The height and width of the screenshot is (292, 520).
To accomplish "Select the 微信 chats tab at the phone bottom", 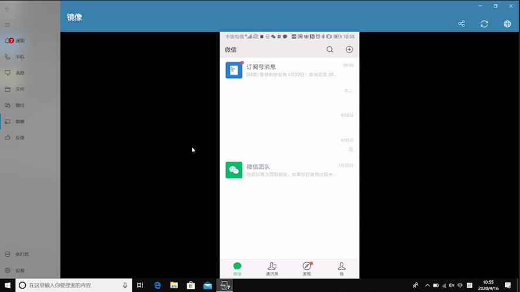I will [237, 269].
